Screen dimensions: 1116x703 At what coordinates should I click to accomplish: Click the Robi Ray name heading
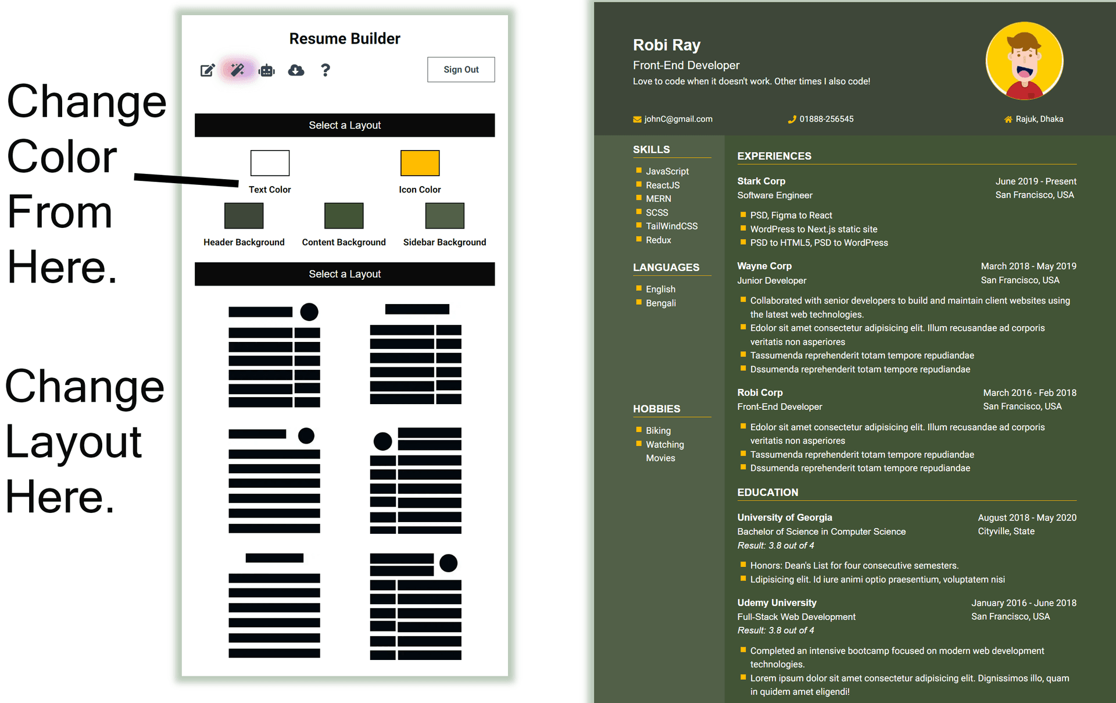point(667,45)
